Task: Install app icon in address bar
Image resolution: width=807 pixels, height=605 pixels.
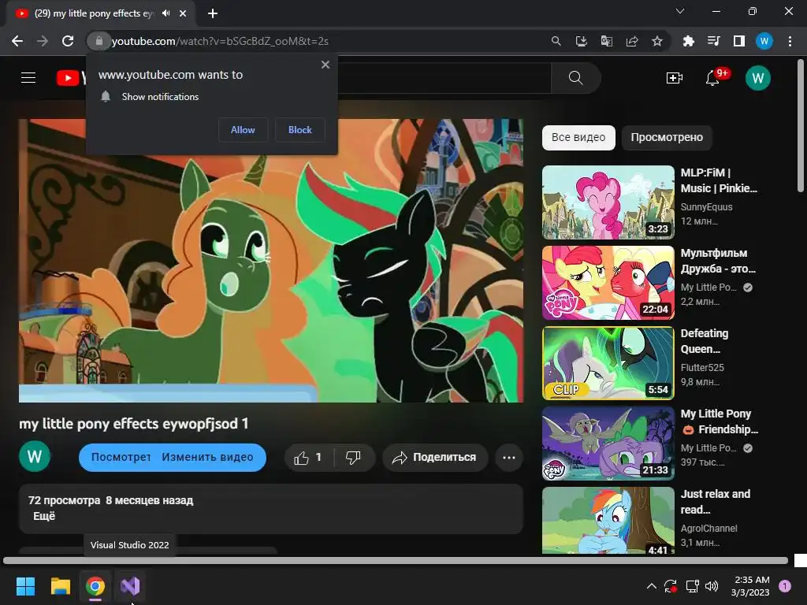Action: 581,41
